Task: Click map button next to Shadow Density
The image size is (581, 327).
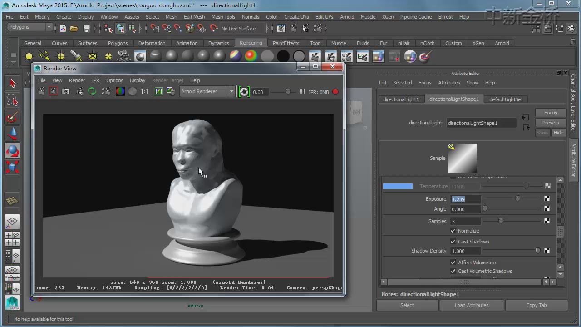Action: [547, 251]
